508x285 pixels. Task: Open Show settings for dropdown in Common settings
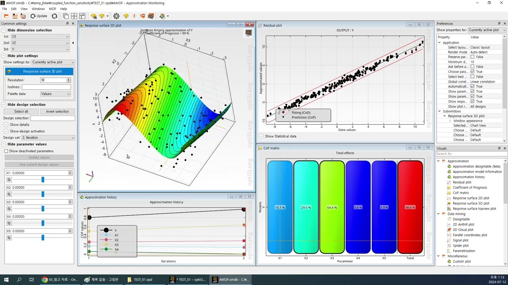(x=53, y=62)
